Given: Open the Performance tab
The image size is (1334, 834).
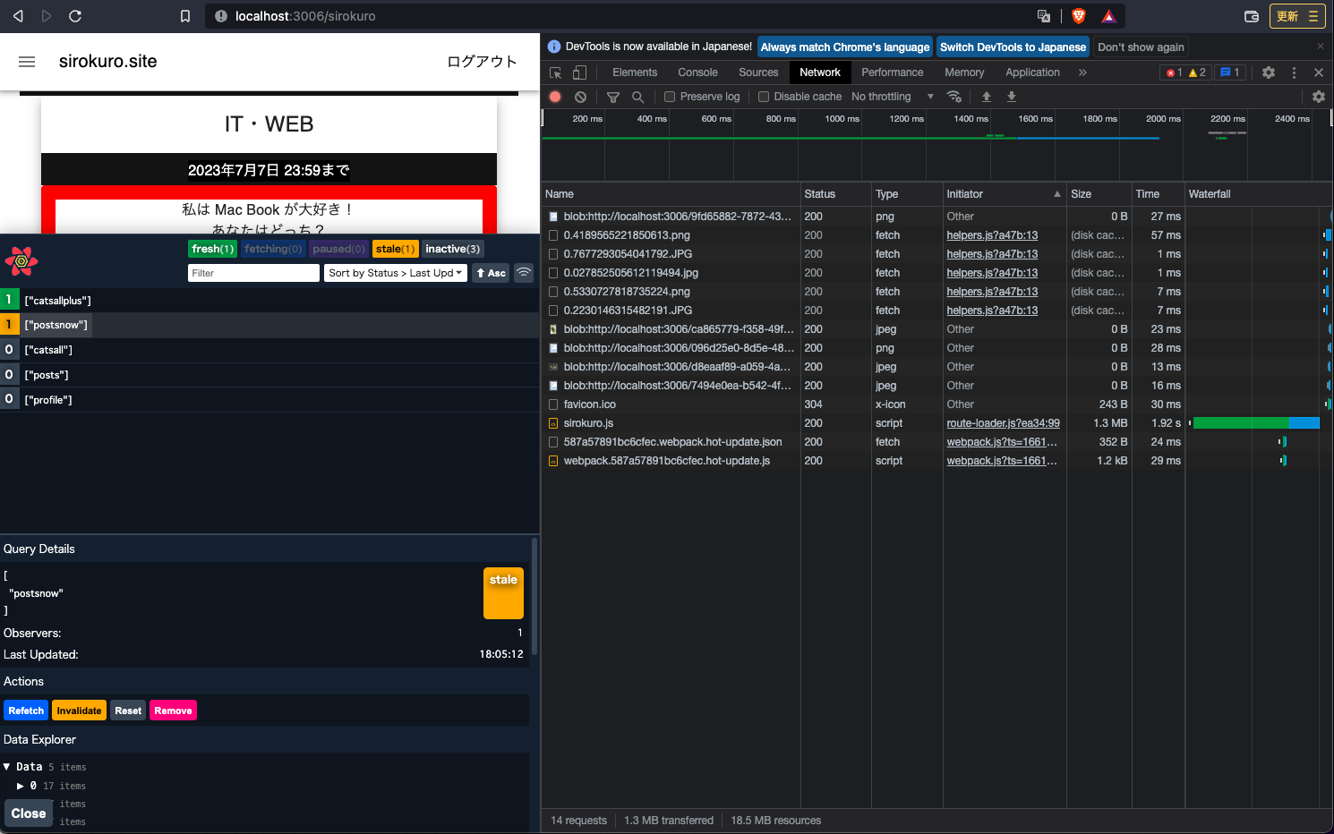Looking at the screenshot, I should click(x=892, y=72).
